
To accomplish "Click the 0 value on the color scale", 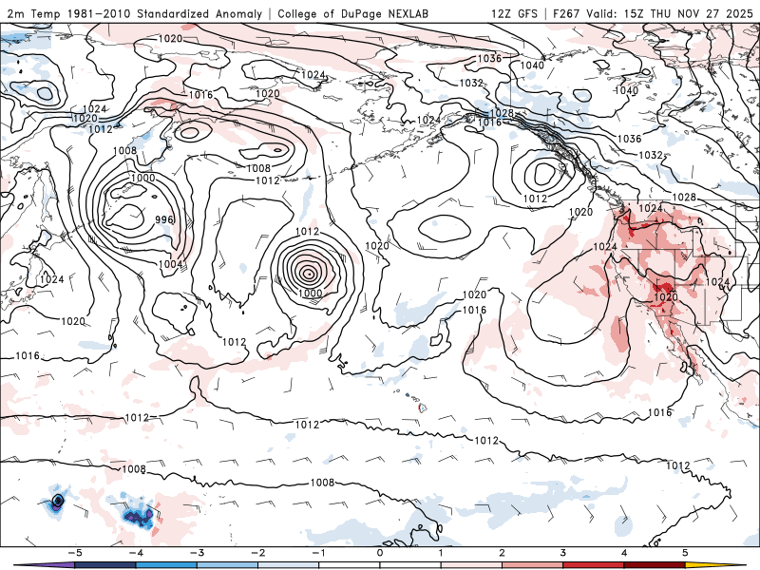I will point(379,553).
